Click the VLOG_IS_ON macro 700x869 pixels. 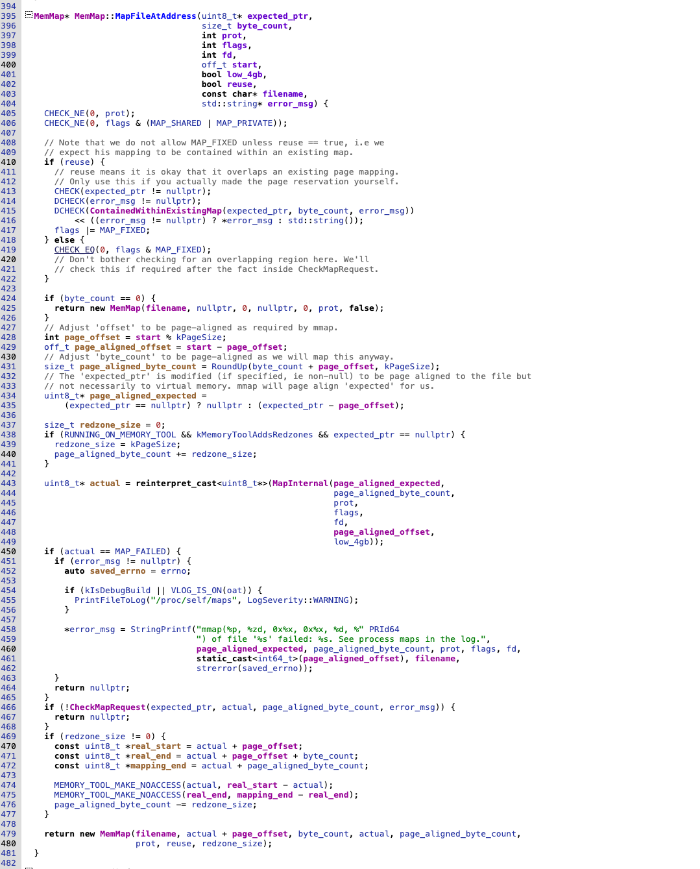[x=197, y=591]
